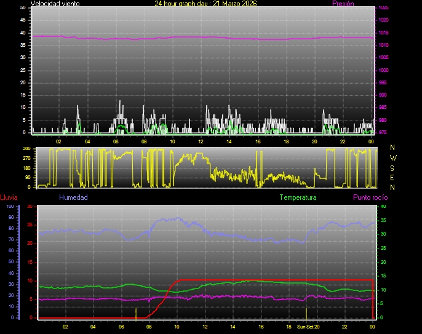422x334 pixels.
Task: Click the 'W' wind direction compass label
Action: pyautogui.click(x=392, y=157)
